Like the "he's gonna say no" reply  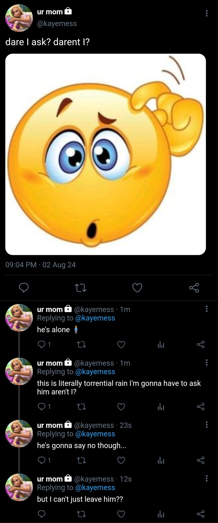point(121,460)
